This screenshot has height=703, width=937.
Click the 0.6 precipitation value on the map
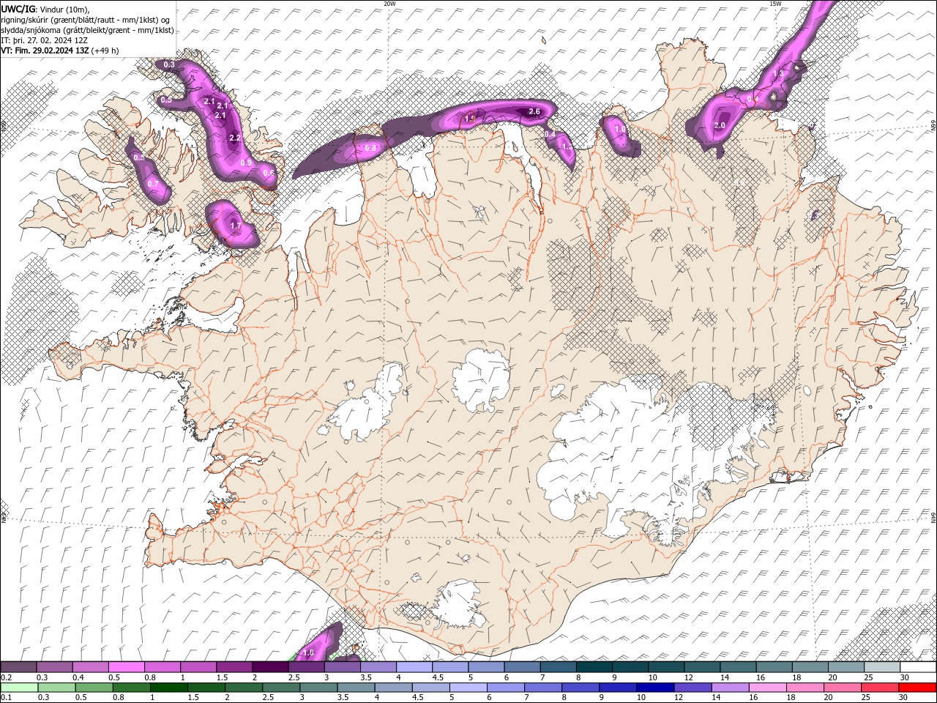(268, 174)
